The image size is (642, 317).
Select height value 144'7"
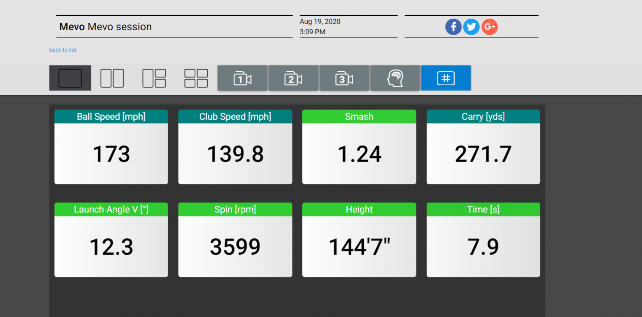359,247
